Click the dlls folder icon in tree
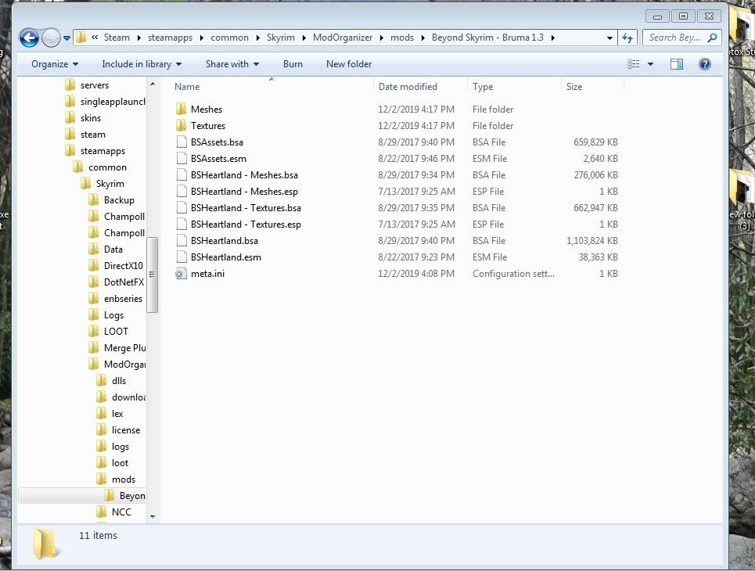755x571 pixels. [x=102, y=380]
